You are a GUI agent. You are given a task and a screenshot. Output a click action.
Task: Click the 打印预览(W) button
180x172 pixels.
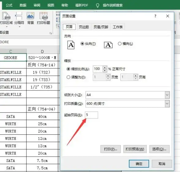tap(135, 149)
